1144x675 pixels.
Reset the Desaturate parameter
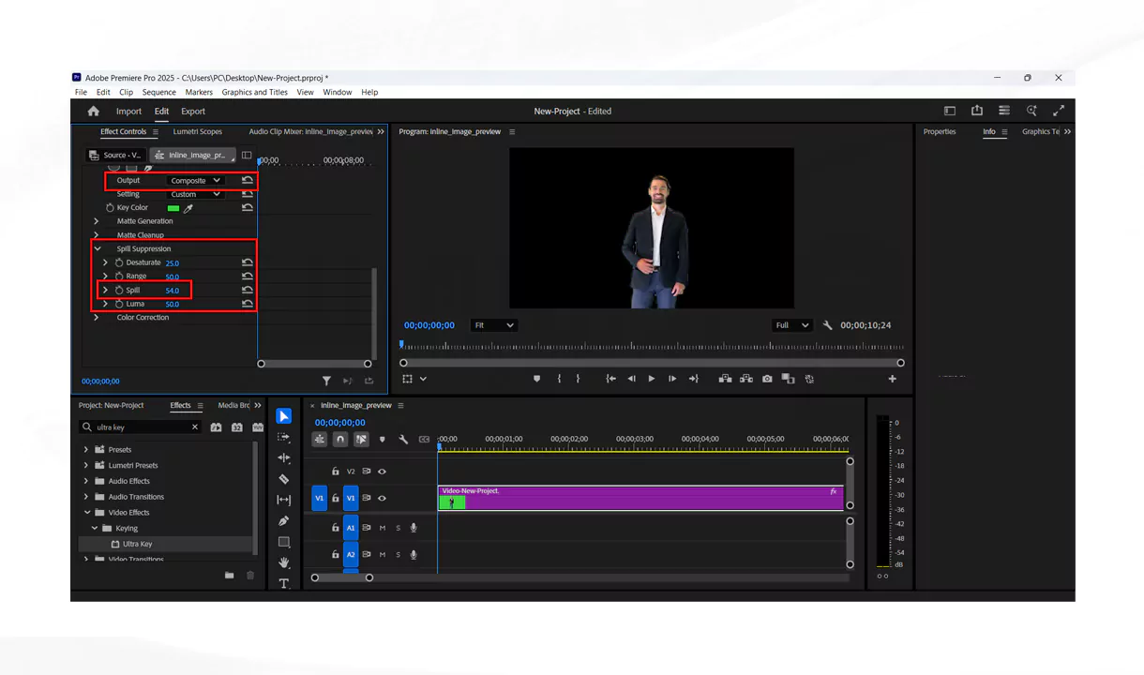point(247,262)
